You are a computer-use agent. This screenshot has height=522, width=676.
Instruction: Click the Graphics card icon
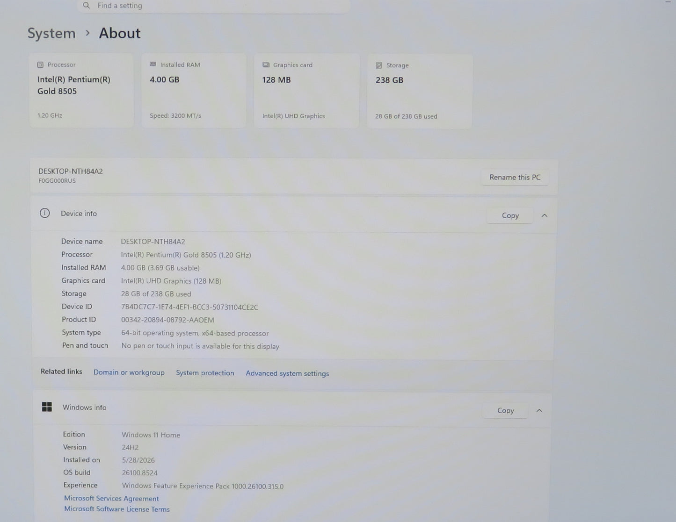(x=266, y=65)
